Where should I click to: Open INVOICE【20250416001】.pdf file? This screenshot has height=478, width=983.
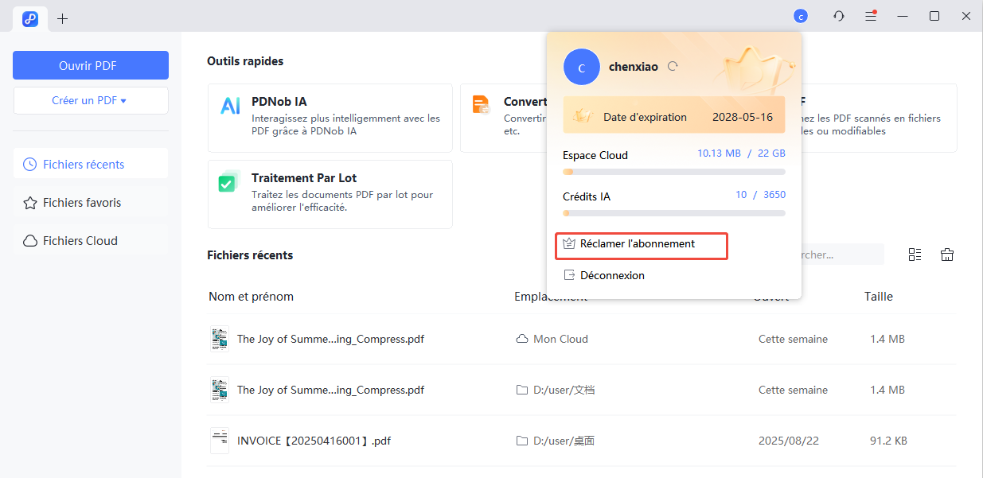pos(314,441)
